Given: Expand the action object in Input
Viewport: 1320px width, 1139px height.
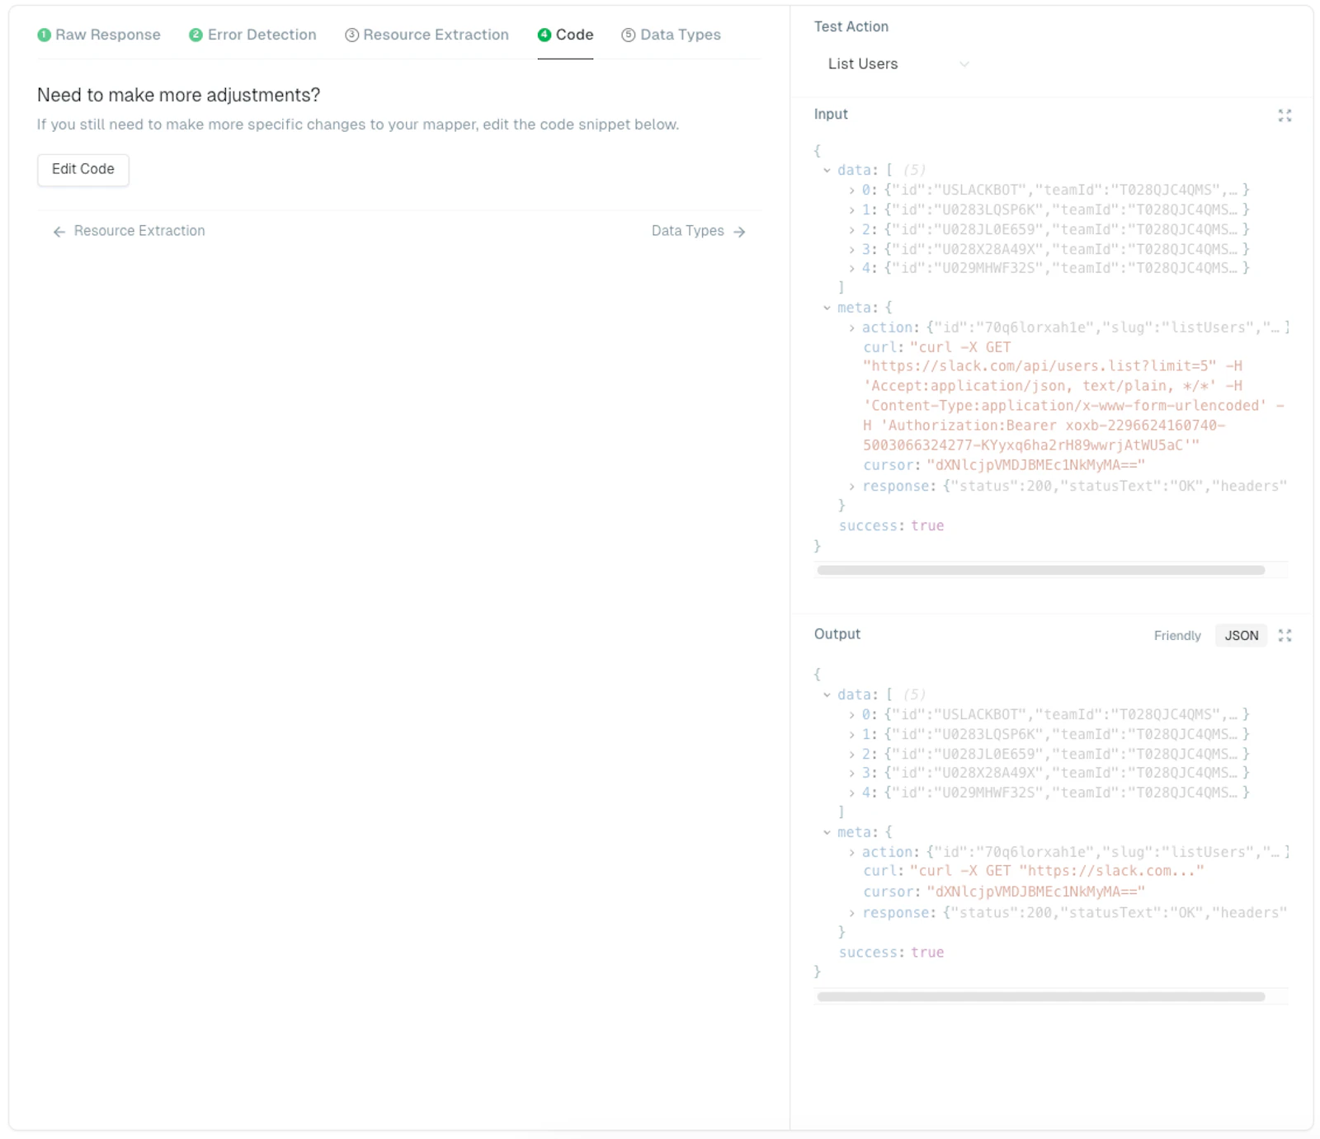Looking at the screenshot, I should point(851,328).
